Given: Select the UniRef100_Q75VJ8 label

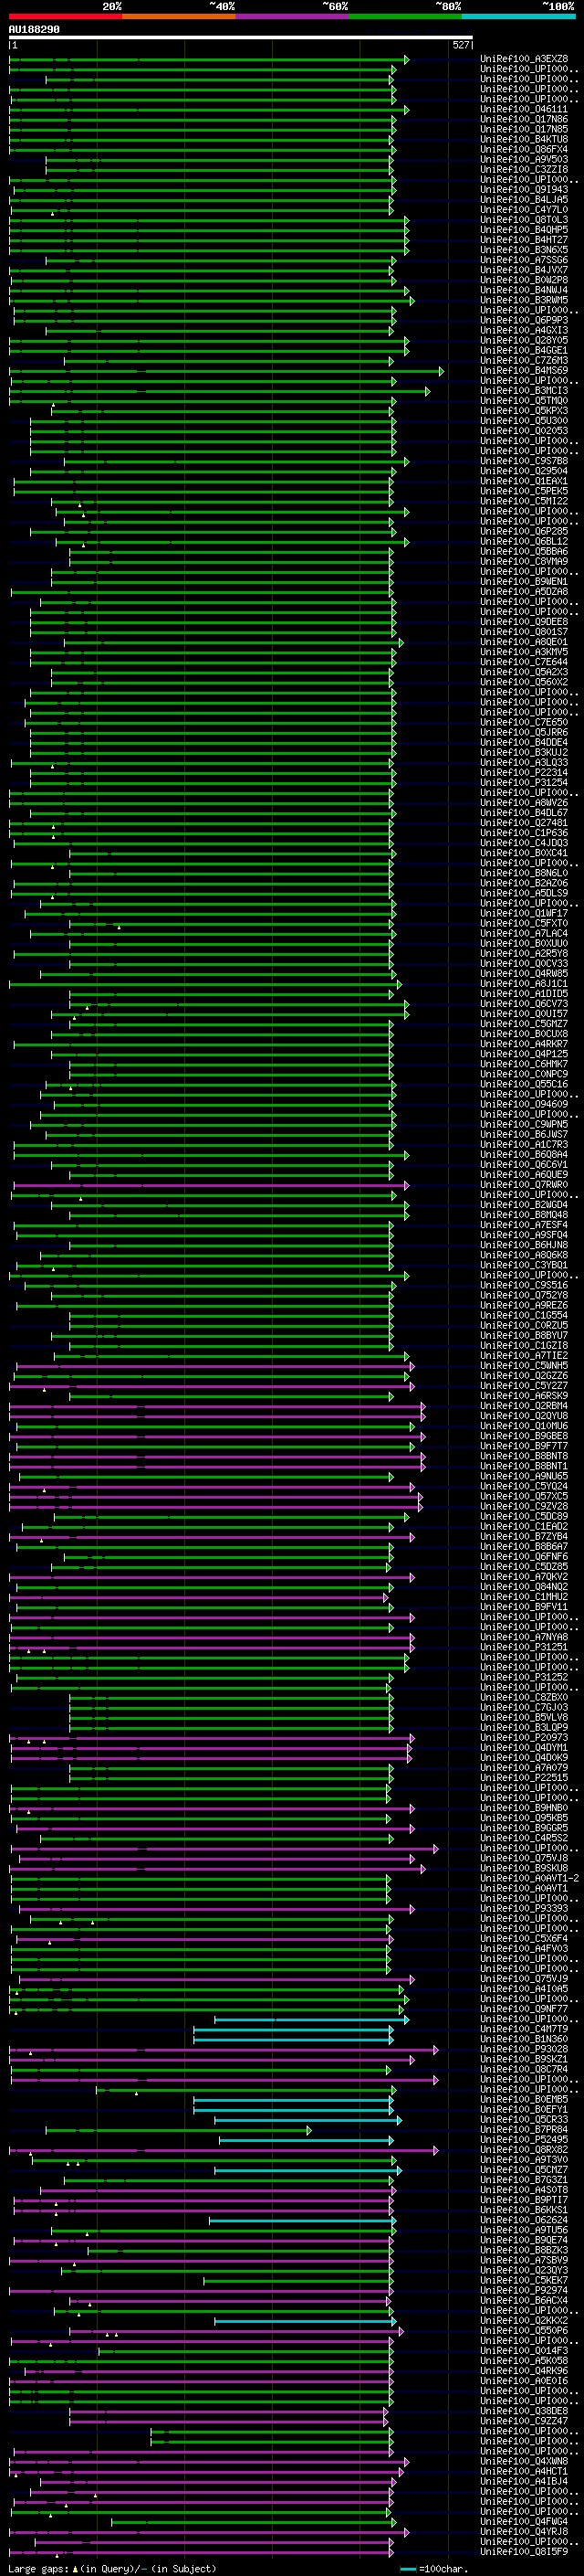Looking at the screenshot, I should click(x=524, y=1858).
